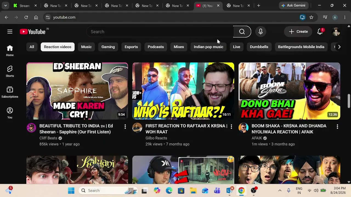Click the AFAIK channel avatar
Viewport: 351px width, 197px height.
[244, 128]
